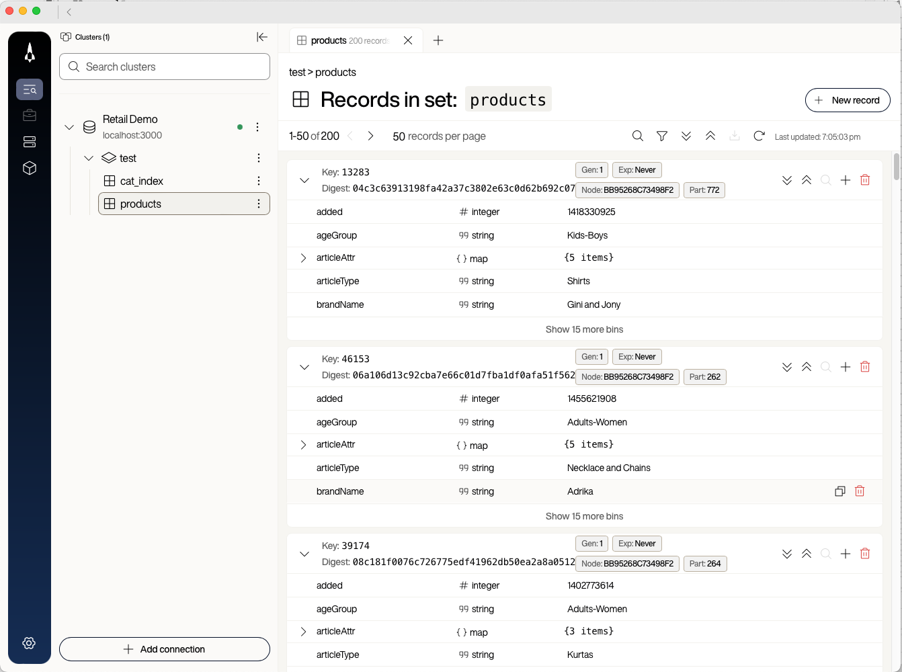Delete record with key 13283
This screenshot has width=902, height=672.
[x=865, y=179]
